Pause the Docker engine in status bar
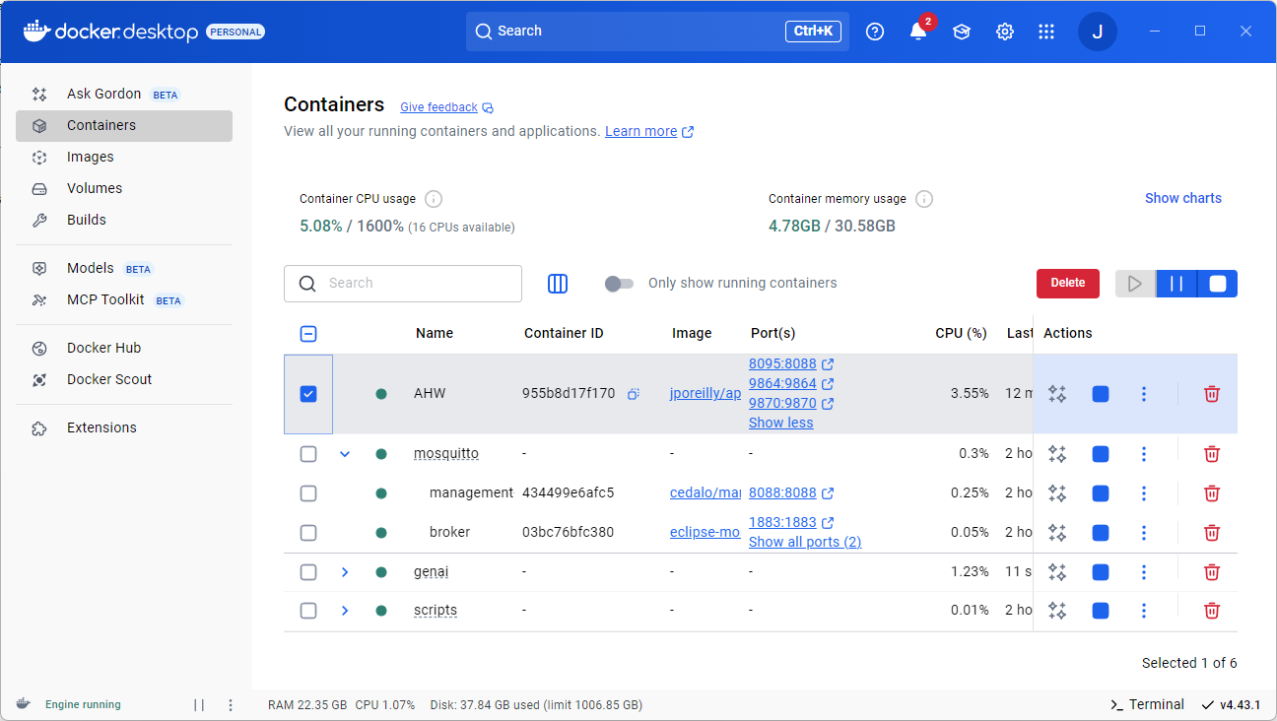 point(199,705)
